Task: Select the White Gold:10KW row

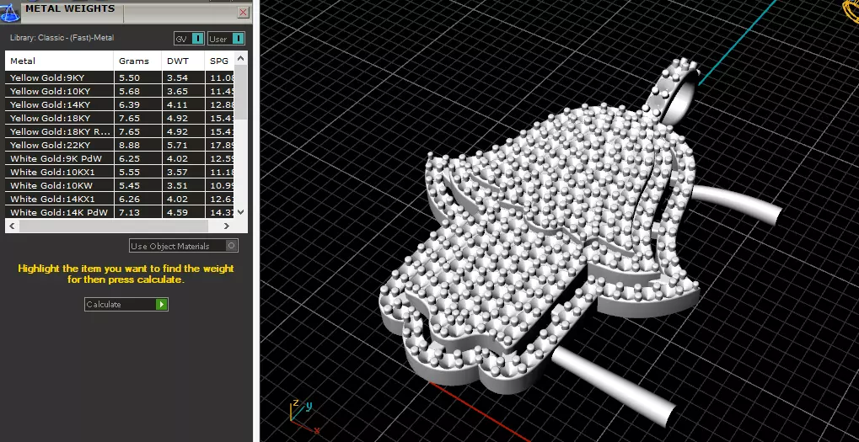Action: [120, 185]
